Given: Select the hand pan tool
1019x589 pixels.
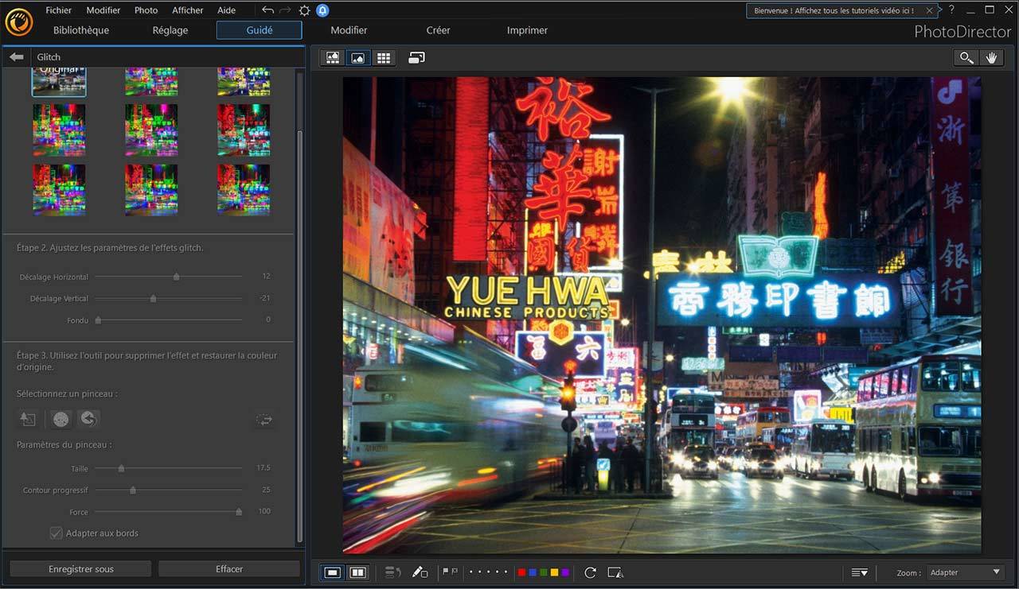Looking at the screenshot, I should pos(991,57).
